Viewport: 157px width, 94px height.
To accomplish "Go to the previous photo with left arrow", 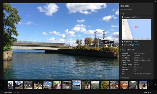I will tap(6, 46).
